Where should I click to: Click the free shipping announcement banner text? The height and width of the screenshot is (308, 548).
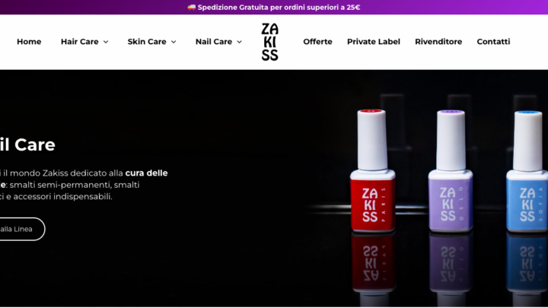coord(279,8)
